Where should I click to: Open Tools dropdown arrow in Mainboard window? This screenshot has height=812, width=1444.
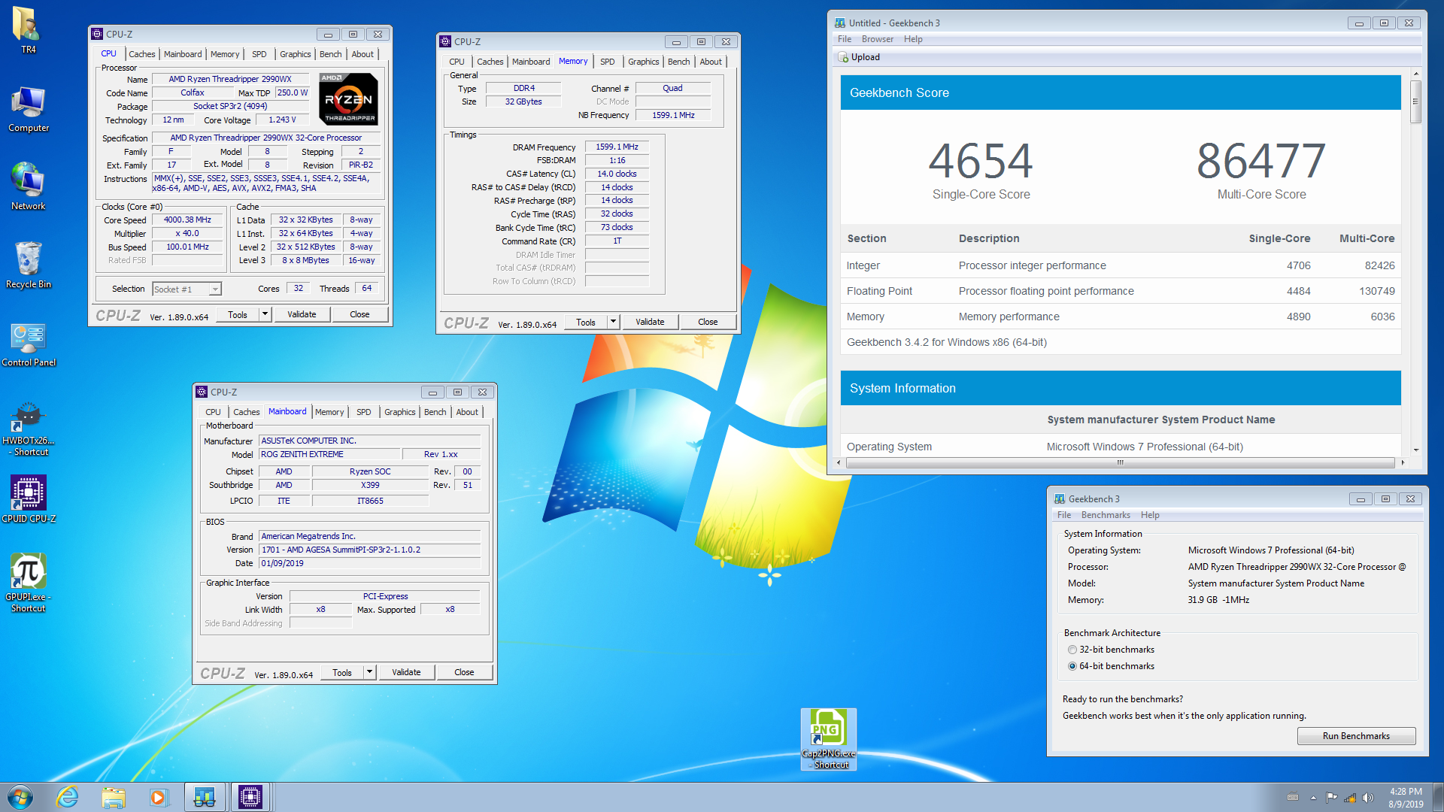coord(369,672)
